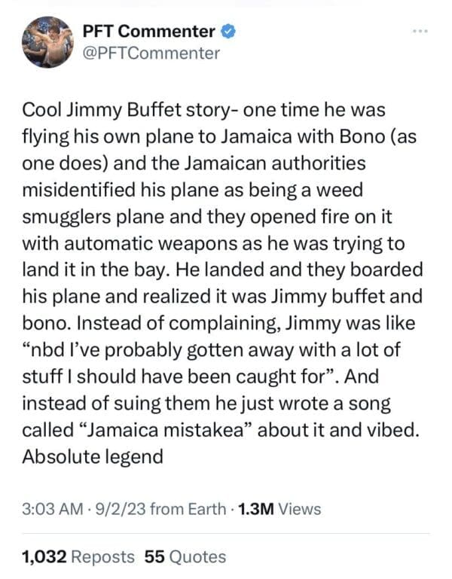452x579 pixels.
Task: Click the 9/2/23 post date
Action: tap(118, 509)
